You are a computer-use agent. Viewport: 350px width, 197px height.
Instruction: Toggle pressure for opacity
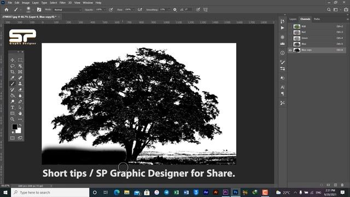click(x=111, y=10)
